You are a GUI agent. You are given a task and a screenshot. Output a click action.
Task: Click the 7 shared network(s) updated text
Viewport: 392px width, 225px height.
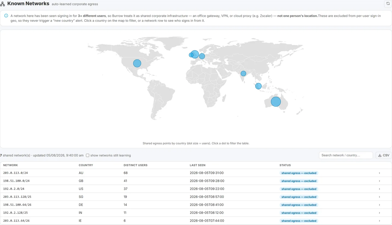point(42,155)
